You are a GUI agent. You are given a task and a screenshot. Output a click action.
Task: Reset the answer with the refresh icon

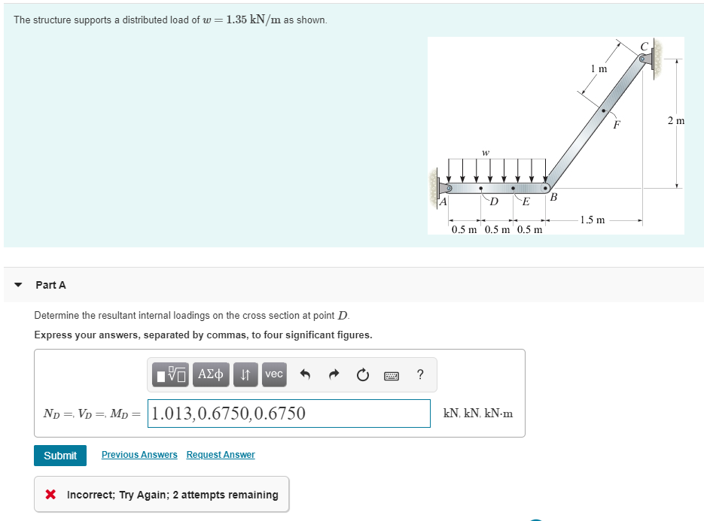click(x=362, y=374)
